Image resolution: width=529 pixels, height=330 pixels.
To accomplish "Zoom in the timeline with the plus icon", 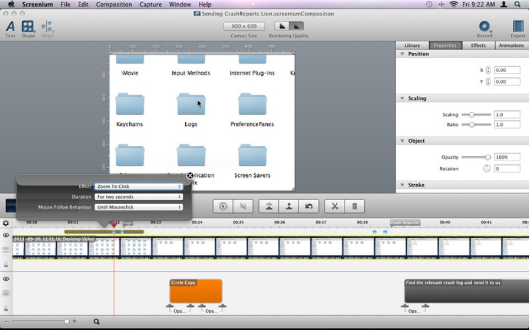I will [x=74, y=321].
